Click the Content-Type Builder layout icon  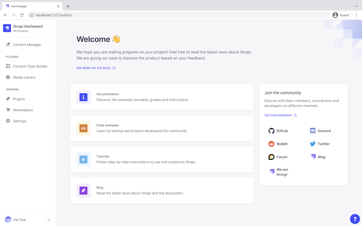pos(8,66)
